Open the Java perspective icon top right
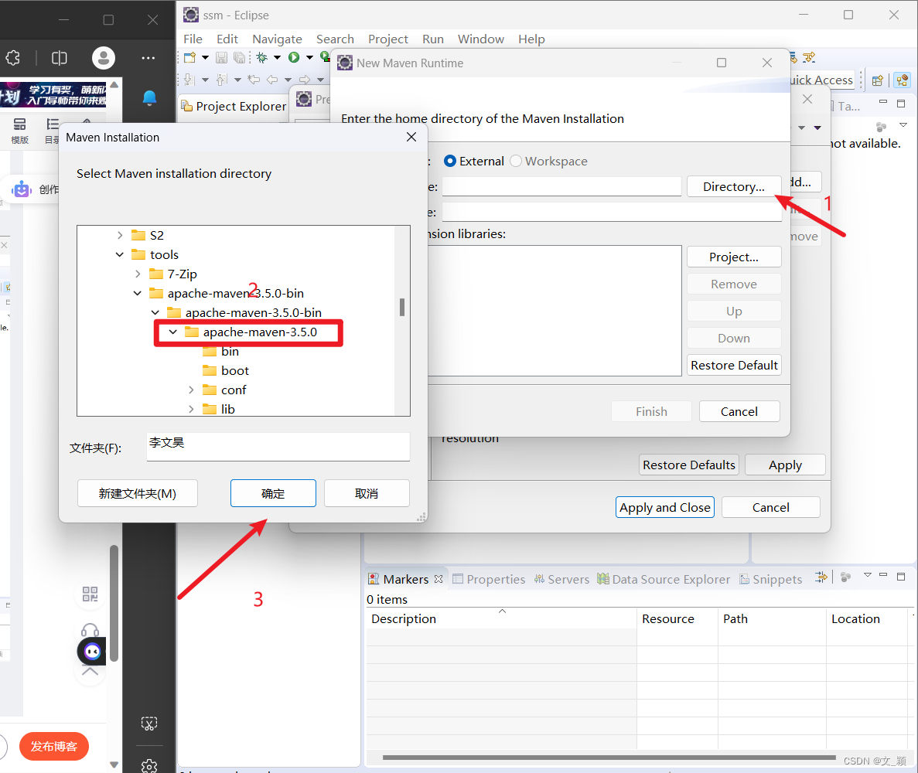918x773 pixels. click(x=902, y=80)
